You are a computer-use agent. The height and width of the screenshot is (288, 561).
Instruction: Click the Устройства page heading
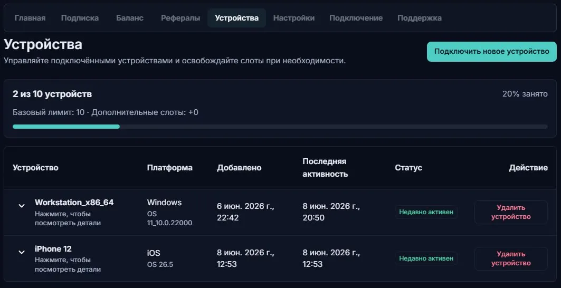tap(43, 45)
